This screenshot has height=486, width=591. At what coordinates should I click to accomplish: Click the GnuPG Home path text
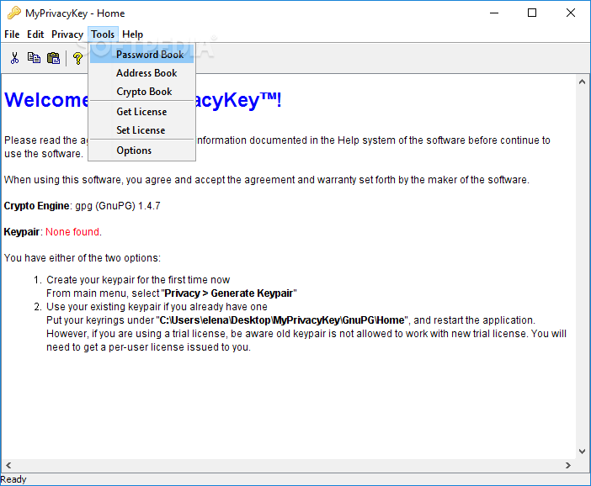click(x=281, y=320)
